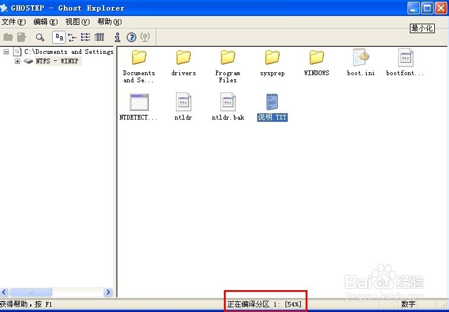
Task: Minimize the Ghost Explorer window
Action: [413, 8]
